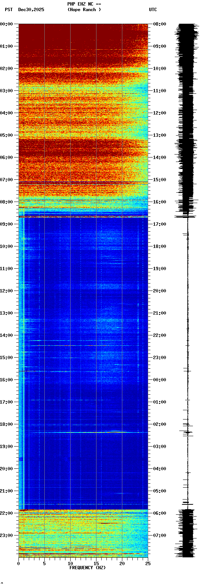Click the PST 10:00 time label
Screen dimensions: 204x587
pyautogui.click(x=7, y=246)
